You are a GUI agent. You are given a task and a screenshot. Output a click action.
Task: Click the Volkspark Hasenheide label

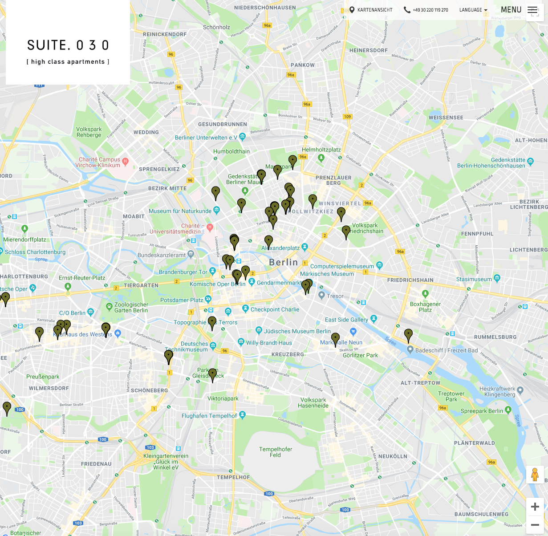click(313, 403)
